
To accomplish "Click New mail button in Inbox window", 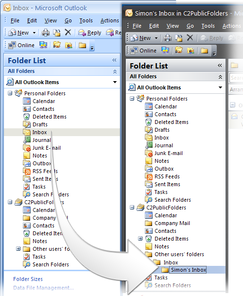I will 19,33.
